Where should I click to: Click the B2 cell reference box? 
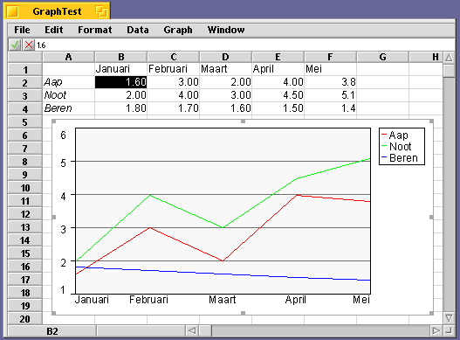(x=52, y=331)
